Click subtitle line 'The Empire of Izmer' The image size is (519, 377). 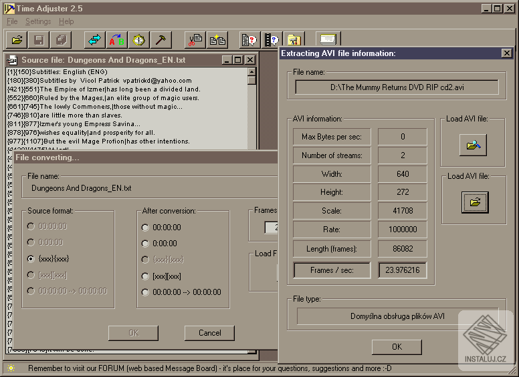(x=104, y=89)
